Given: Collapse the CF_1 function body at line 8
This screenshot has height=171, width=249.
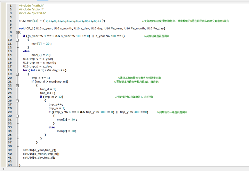Looking at the screenshot, I should pos(17,33).
